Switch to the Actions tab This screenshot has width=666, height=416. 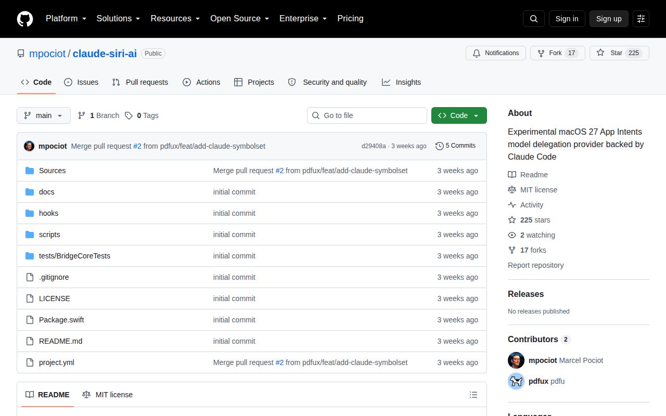coord(201,82)
